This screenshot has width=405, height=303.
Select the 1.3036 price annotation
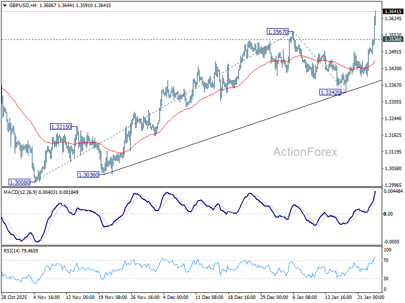[88, 174]
